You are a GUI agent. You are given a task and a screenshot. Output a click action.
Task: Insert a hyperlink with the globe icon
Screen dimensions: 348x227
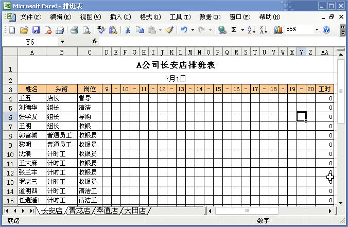coord(222,30)
